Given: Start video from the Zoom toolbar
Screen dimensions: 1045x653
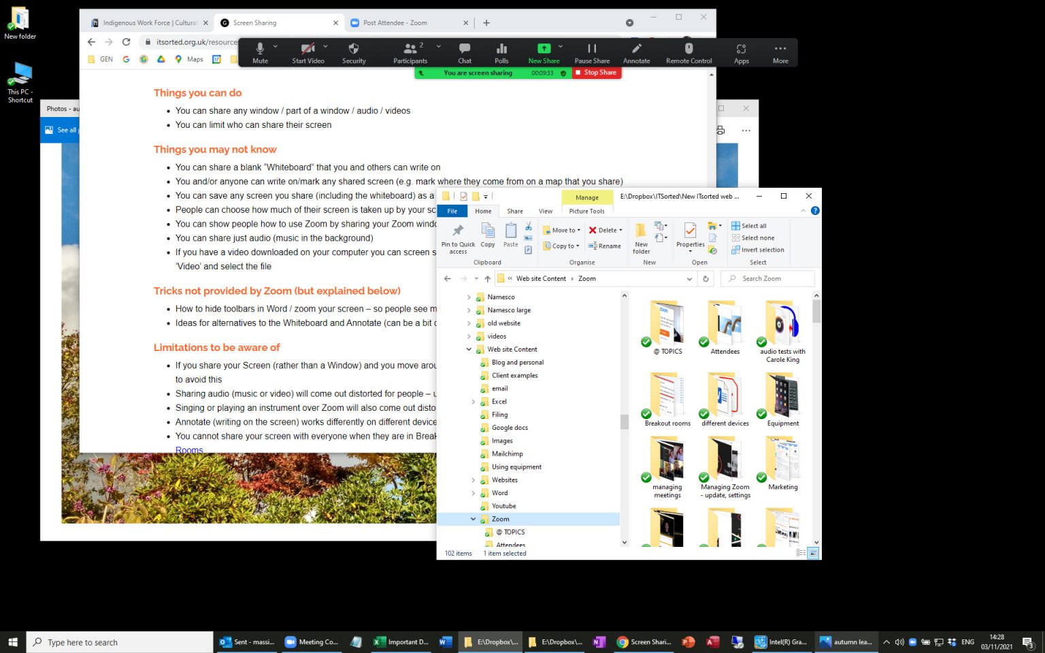Looking at the screenshot, I should pyautogui.click(x=308, y=52).
